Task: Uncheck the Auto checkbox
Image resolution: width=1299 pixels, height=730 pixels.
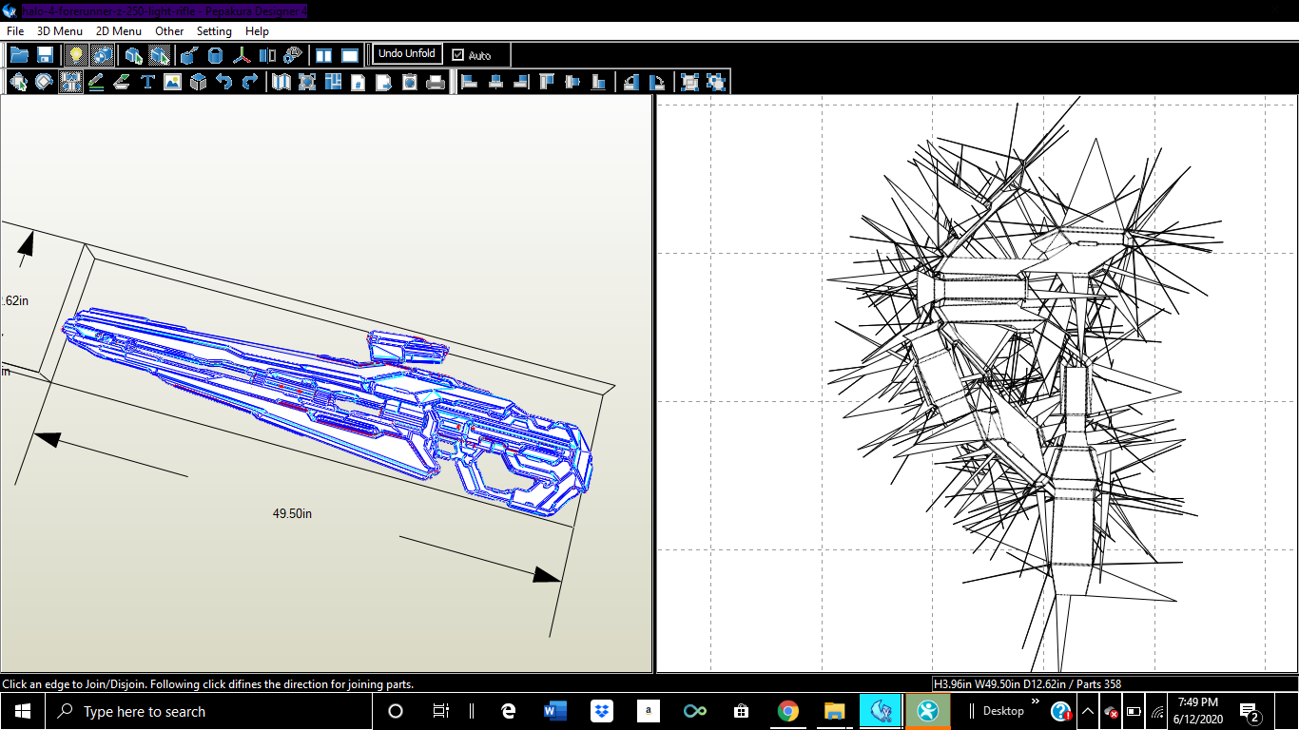Action: (x=458, y=55)
